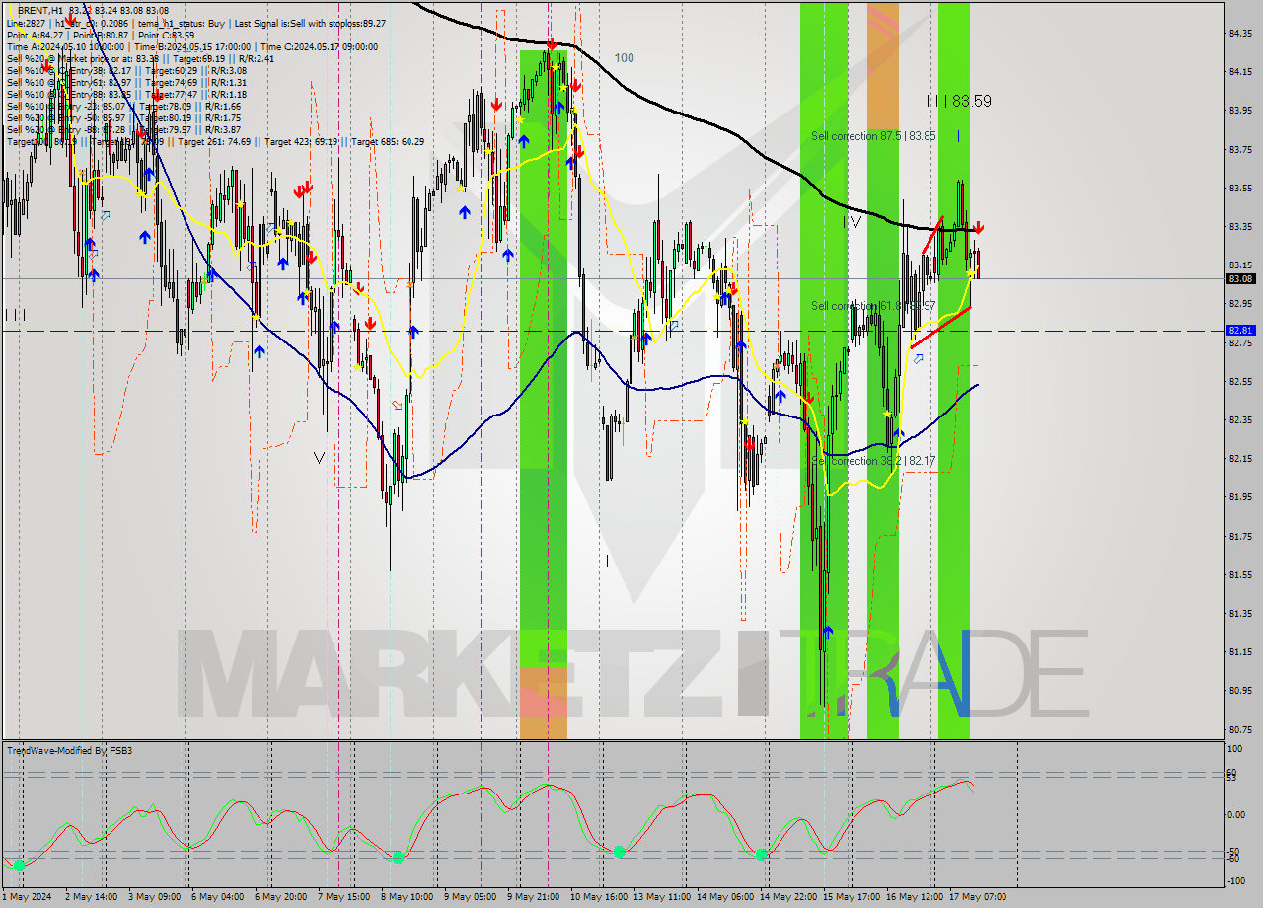Click the '3 May 09:00' time axis label
The image size is (1263, 908).
154,897
